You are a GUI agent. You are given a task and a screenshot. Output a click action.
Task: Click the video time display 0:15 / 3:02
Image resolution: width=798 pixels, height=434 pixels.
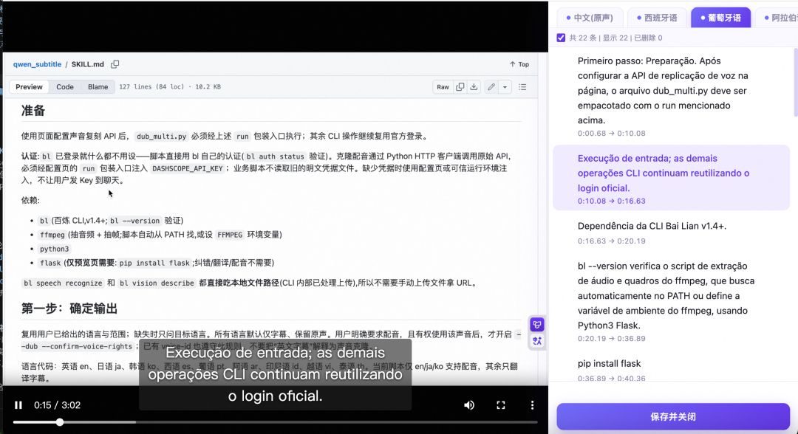(57, 405)
